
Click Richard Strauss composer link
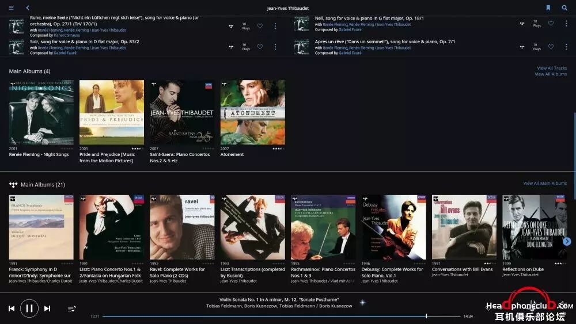[x=66, y=35]
